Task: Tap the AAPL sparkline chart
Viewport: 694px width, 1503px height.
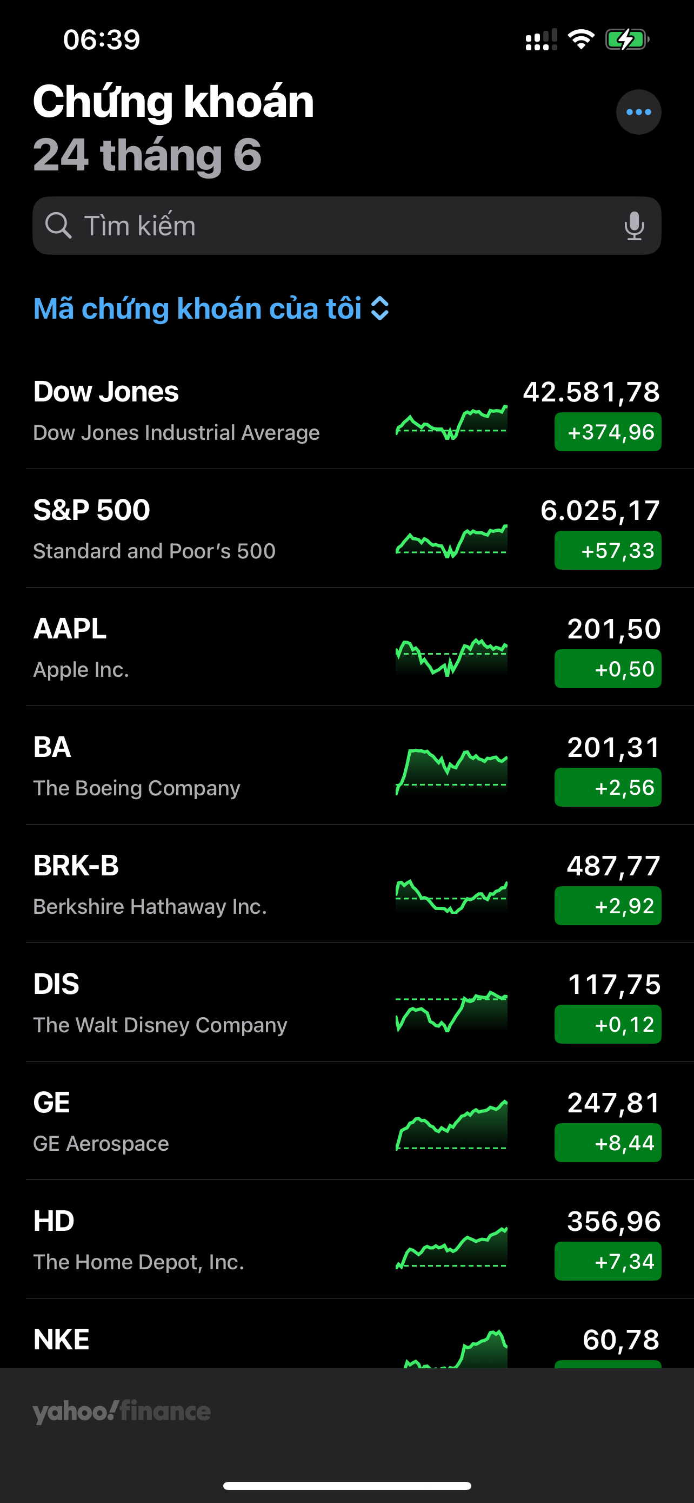Action: click(451, 657)
